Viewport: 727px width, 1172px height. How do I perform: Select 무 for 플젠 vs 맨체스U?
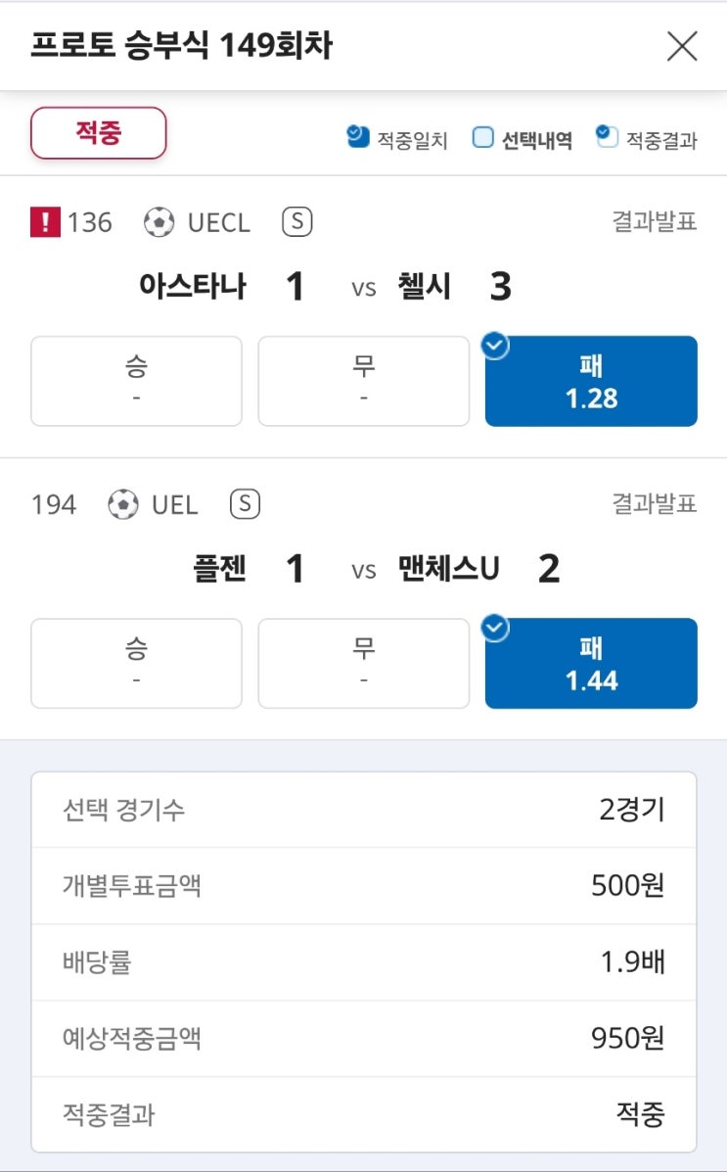[363, 663]
